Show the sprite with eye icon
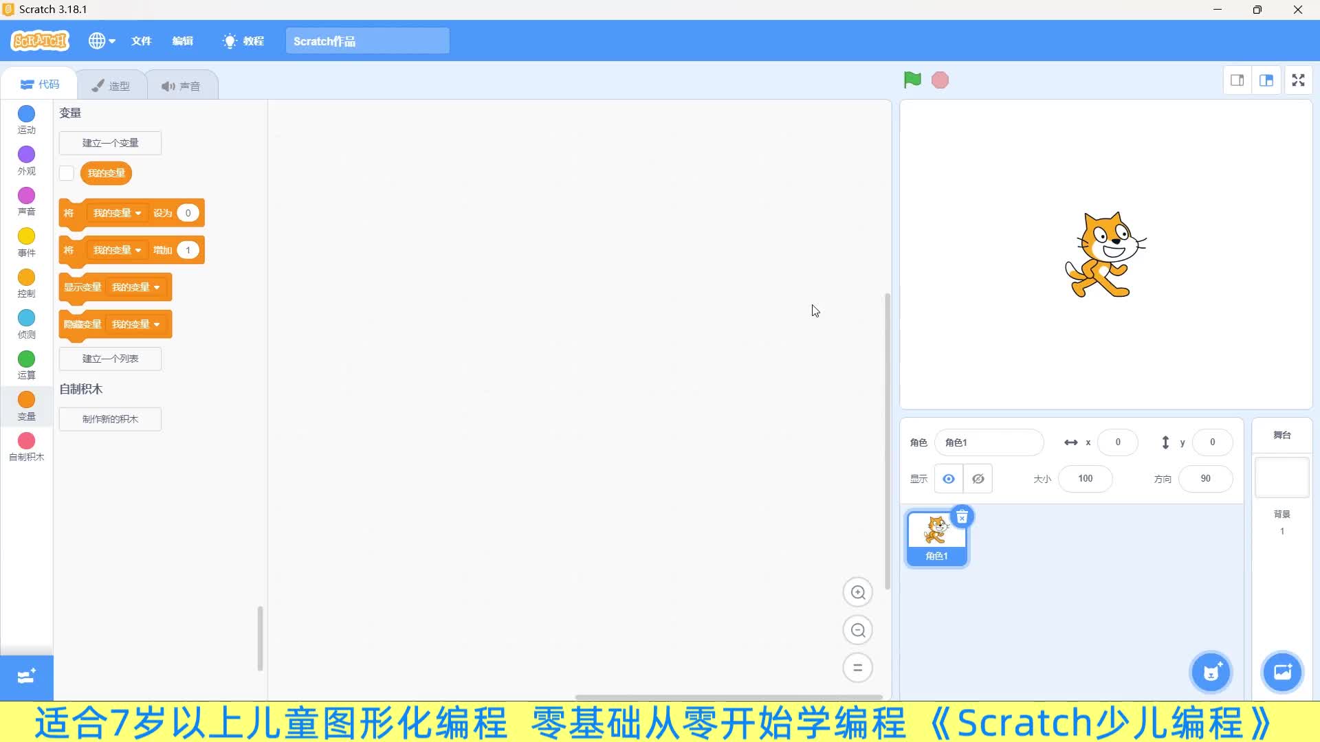 tap(949, 479)
